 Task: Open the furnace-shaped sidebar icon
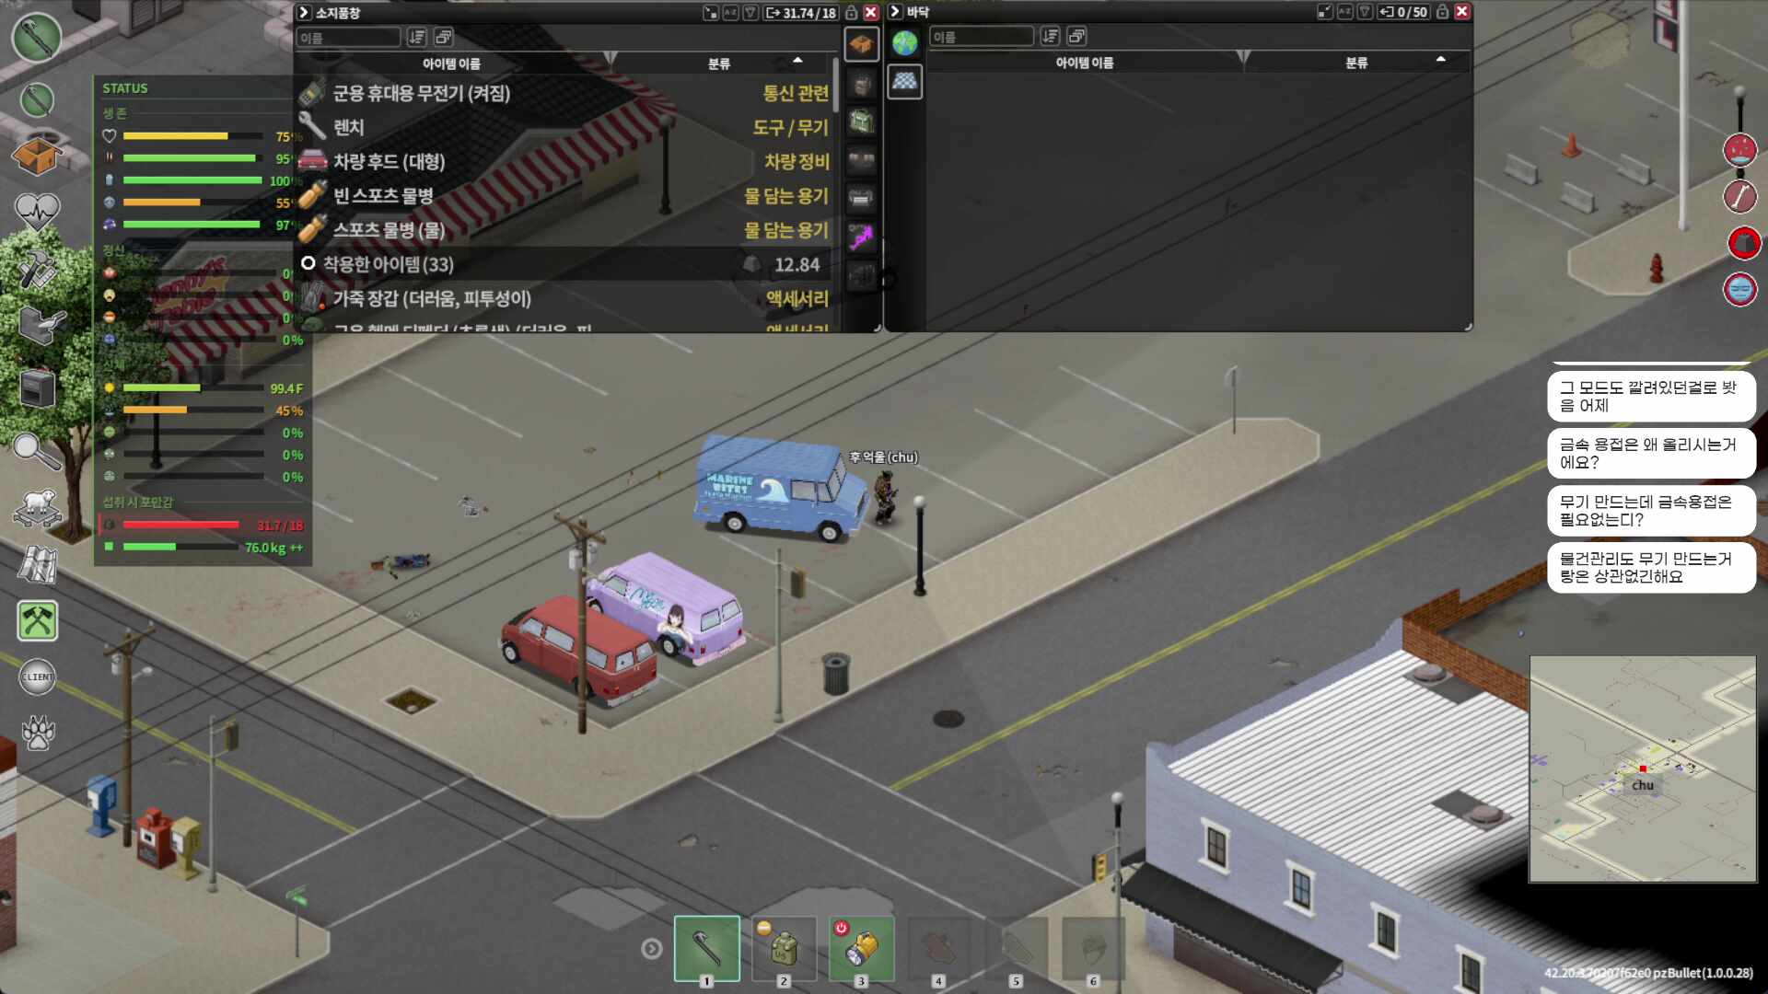point(38,387)
